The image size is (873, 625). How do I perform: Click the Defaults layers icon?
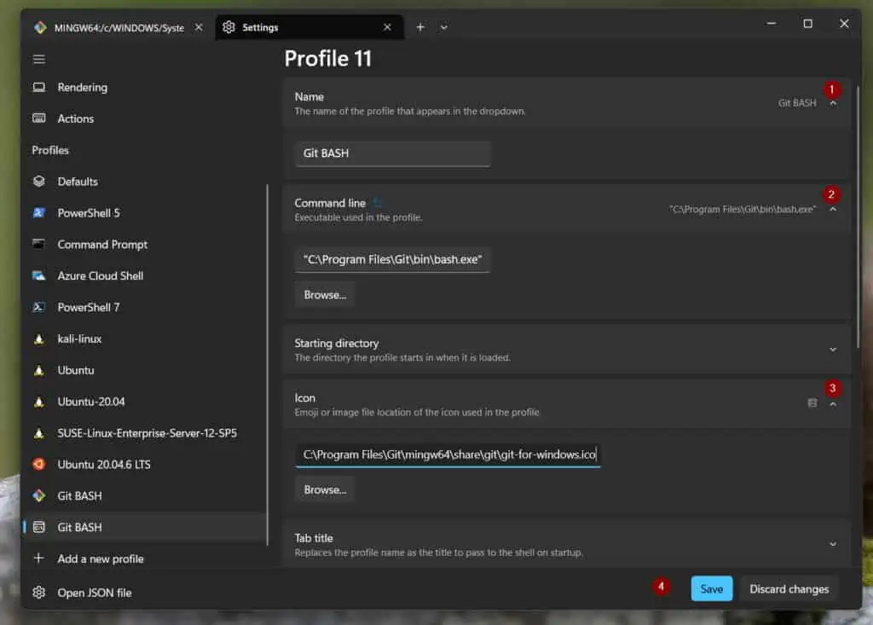click(39, 181)
